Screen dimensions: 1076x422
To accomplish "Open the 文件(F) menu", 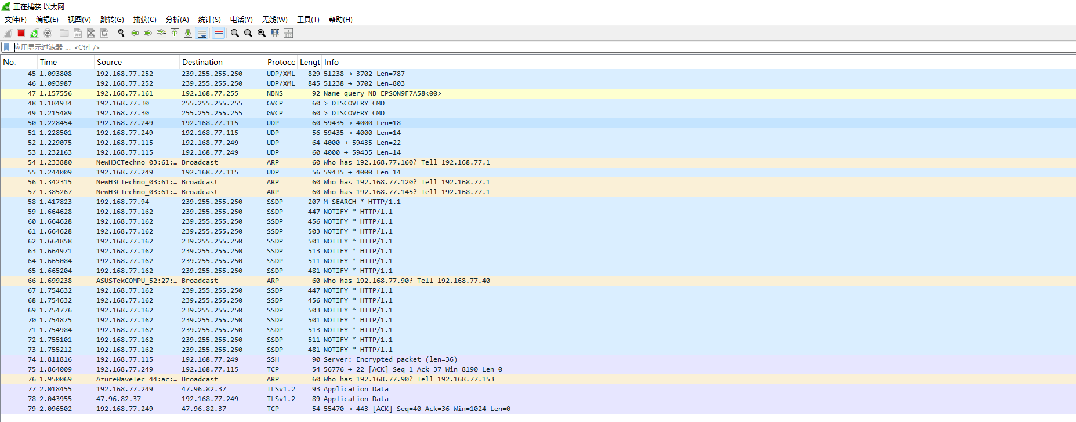I will click(x=16, y=20).
